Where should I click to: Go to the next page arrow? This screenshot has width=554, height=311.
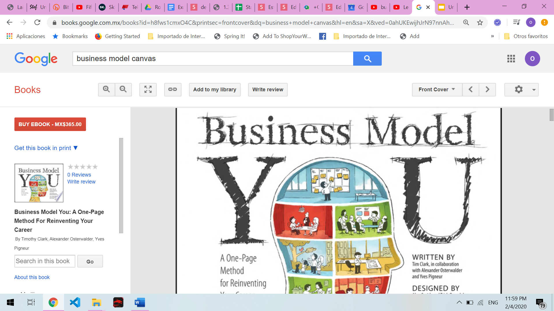pyautogui.click(x=487, y=90)
